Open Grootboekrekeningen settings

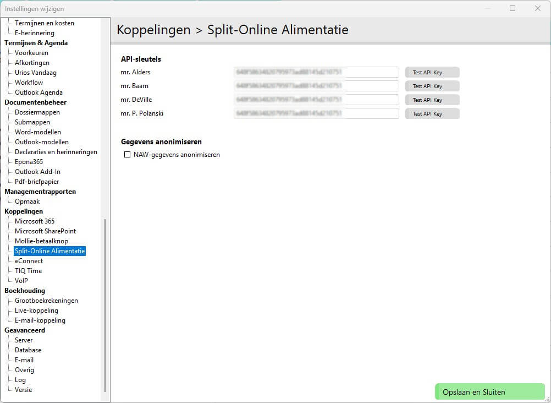coord(46,301)
